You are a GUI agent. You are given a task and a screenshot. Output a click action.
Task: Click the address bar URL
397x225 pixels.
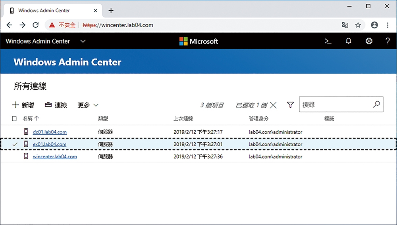pos(118,25)
